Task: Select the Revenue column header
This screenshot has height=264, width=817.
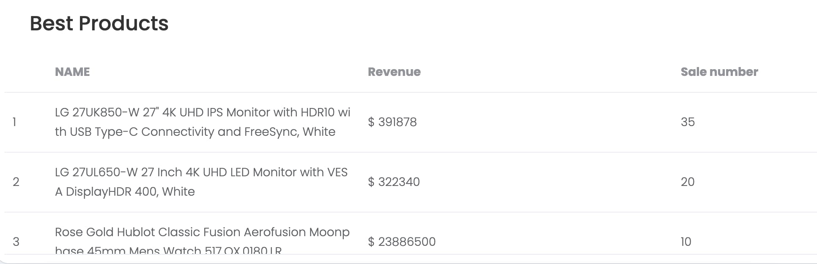Action: coord(394,72)
